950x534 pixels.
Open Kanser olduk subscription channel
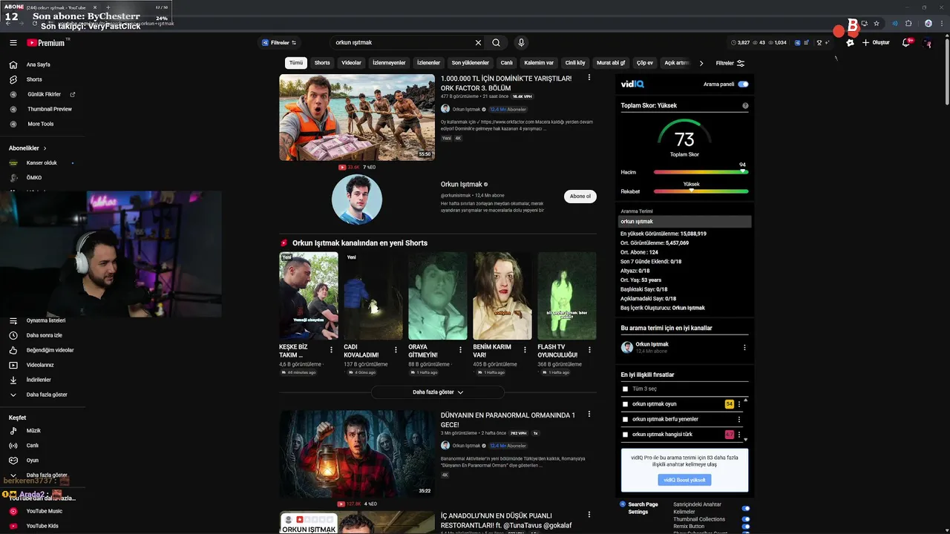[42, 163]
